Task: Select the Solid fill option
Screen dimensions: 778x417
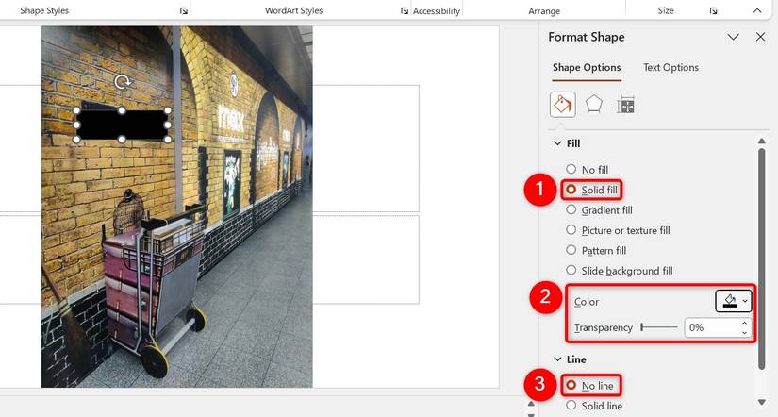Action: 592,190
